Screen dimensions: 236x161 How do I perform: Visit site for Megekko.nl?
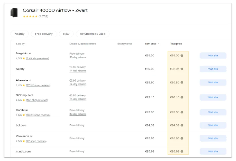[x=213, y=55]
